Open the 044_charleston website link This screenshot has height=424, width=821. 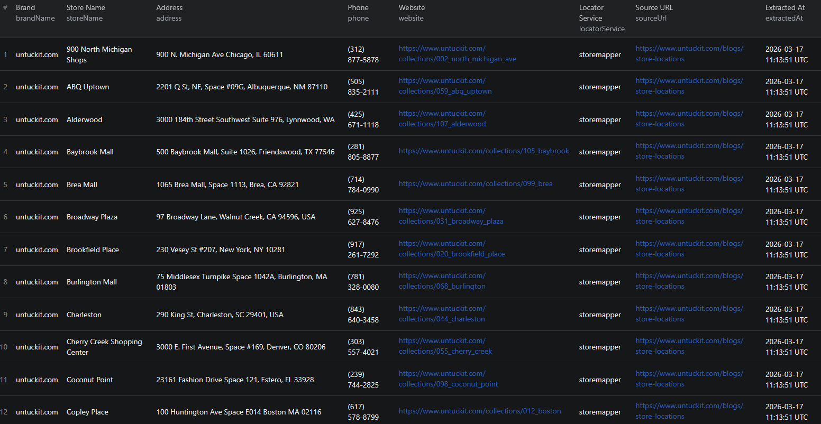tap(442, 314)
